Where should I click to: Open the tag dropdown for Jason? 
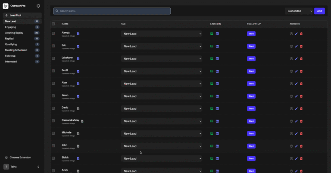click(x=161, y=96)
